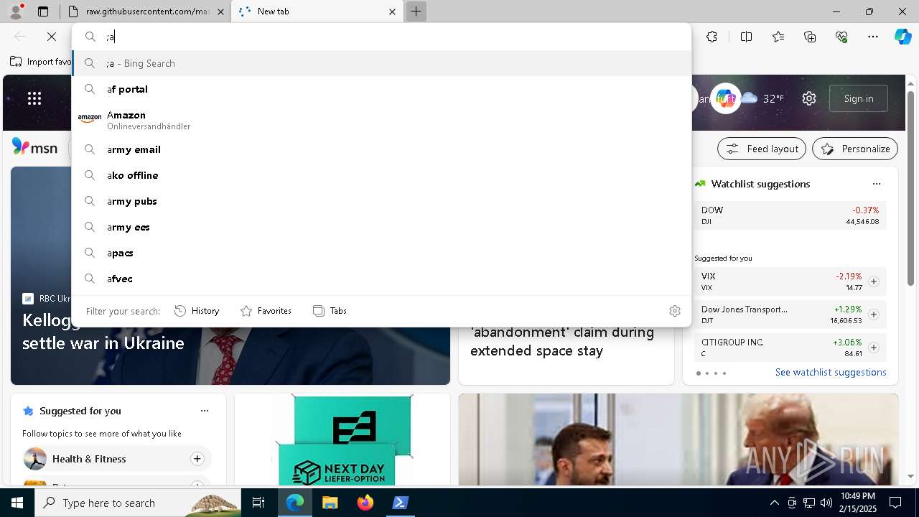Open the NEXT DAY Liefer-Option ad

pyautogui.click(x=342, y=439)
